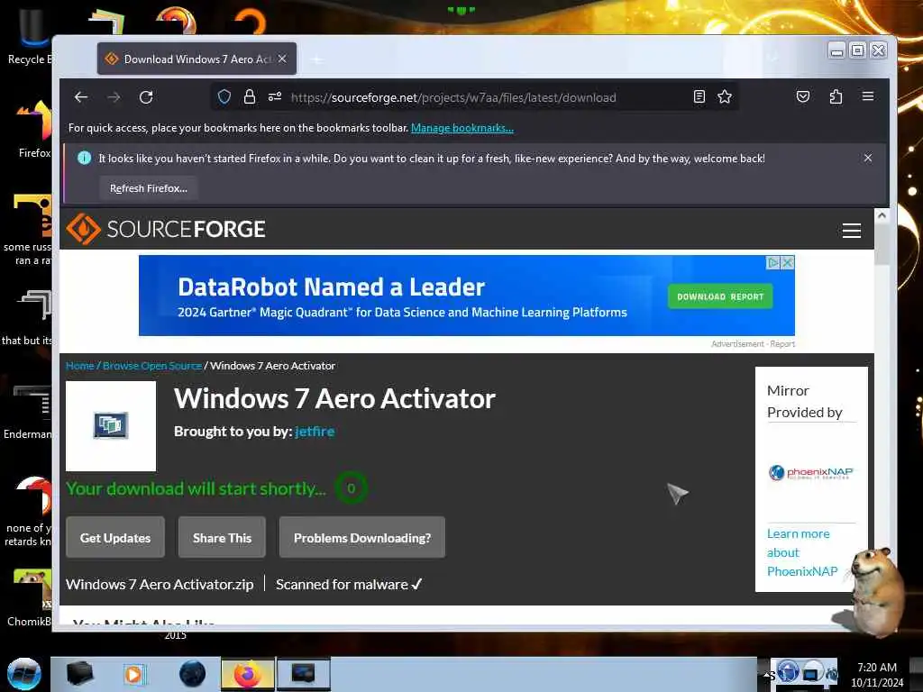This screenshot has width=923, height=692.
Task: Open the site permissions icon in address bar
Action: 275,96
